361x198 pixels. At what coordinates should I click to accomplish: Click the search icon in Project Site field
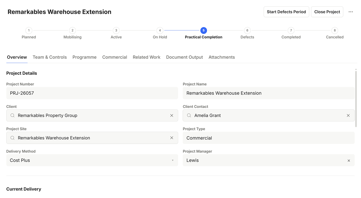tap(13, 138)
